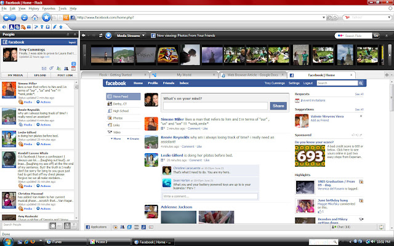Click media bar star icon next to Media Streams

[x=108, y=36]
